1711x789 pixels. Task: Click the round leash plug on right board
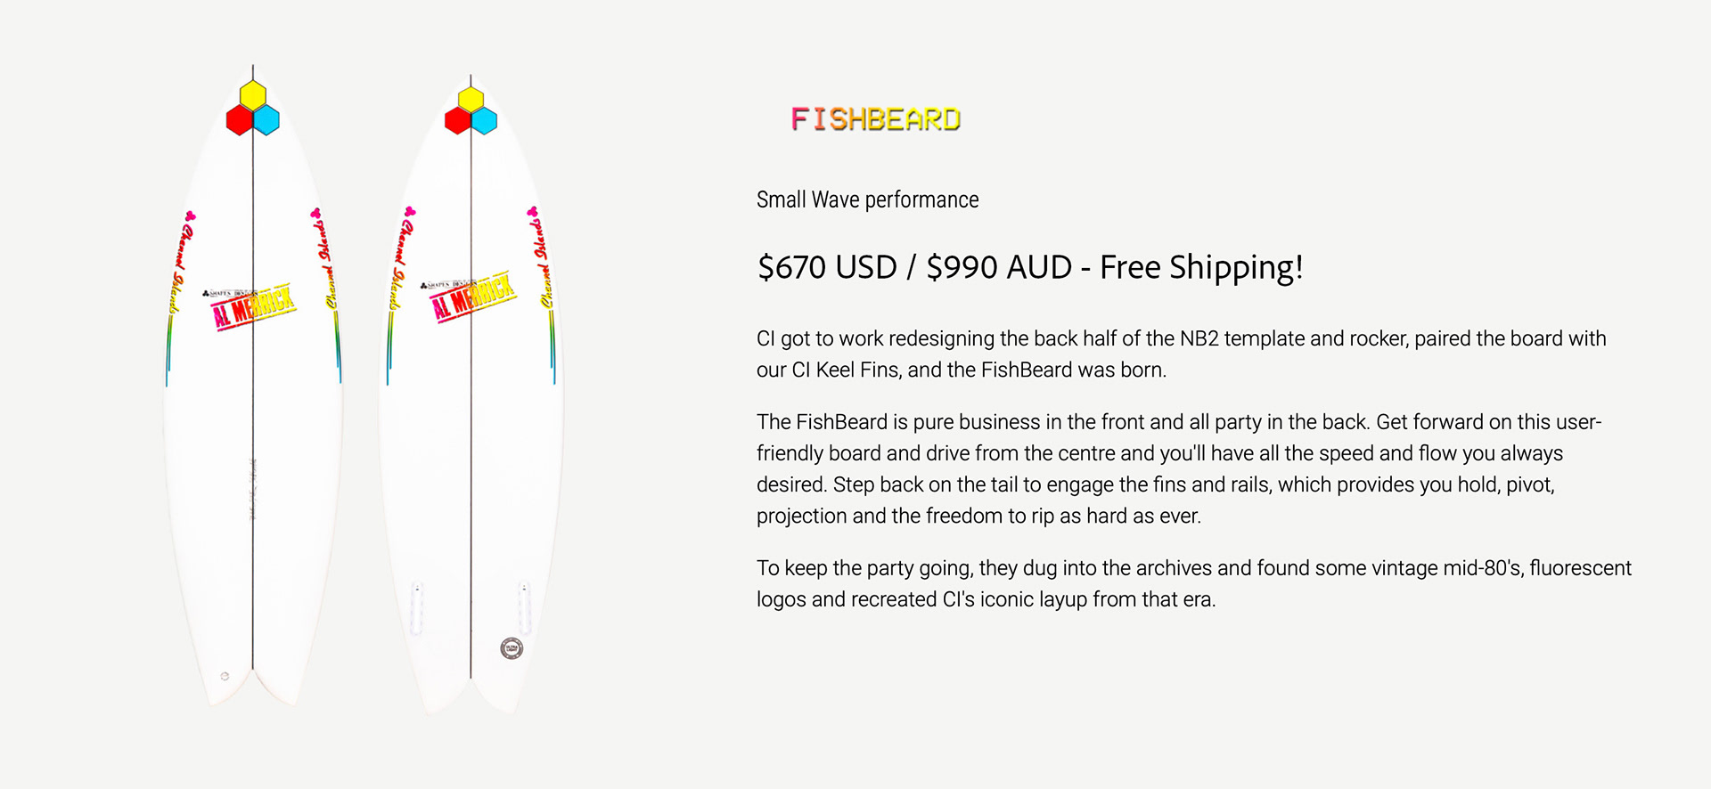pos(512,648)
